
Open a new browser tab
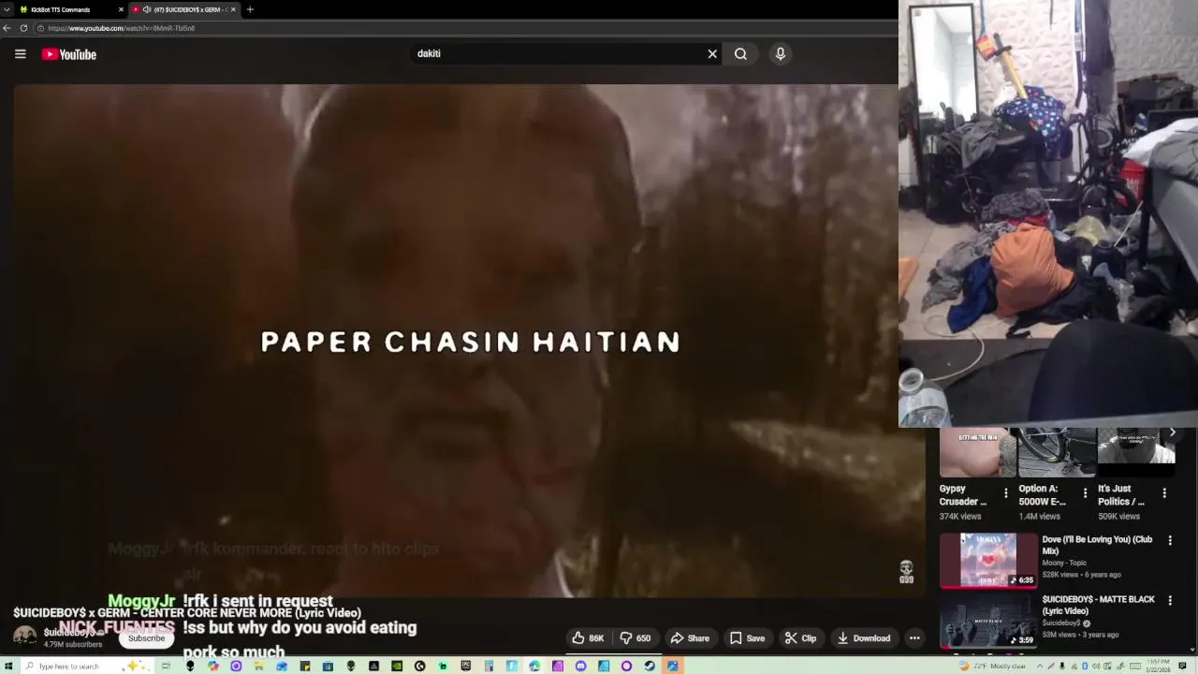coord(250,9)
